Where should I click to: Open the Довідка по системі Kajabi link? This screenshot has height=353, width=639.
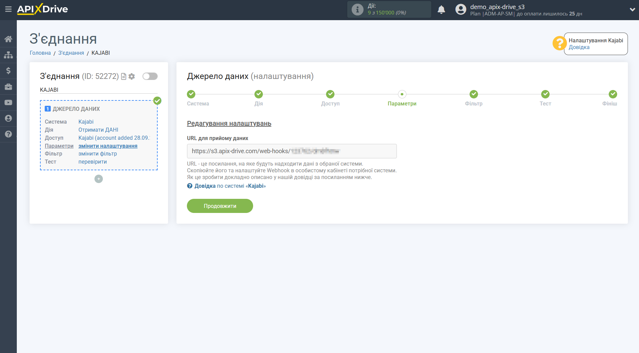pos(230,186)
